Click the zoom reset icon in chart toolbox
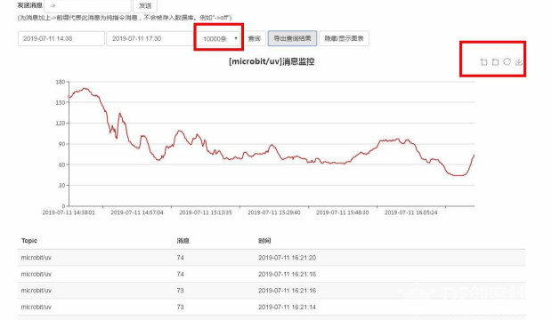The height and width of the screenshot is (320, 552). pyautogui.click(x=495, y=62)
